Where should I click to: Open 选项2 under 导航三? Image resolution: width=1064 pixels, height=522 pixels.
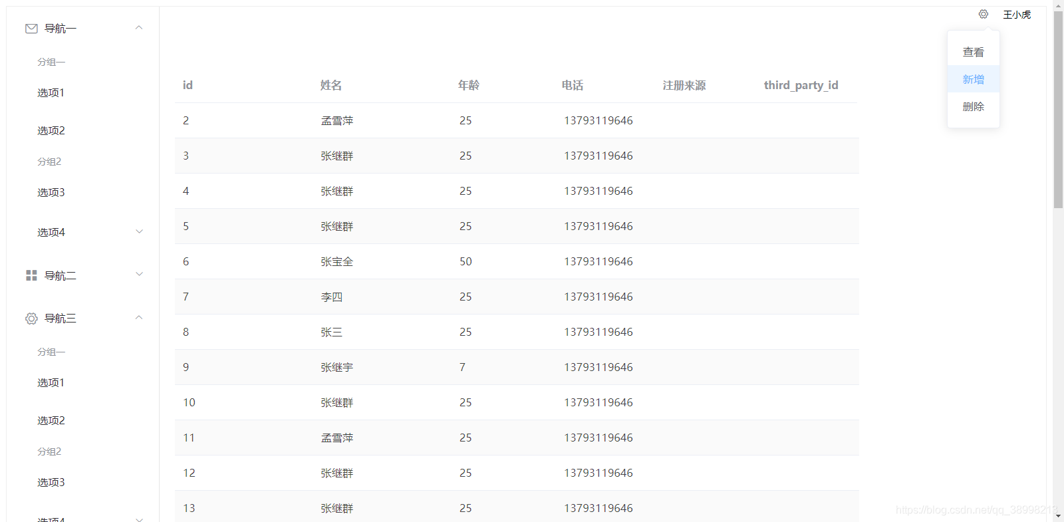click(x=51, y=421)
